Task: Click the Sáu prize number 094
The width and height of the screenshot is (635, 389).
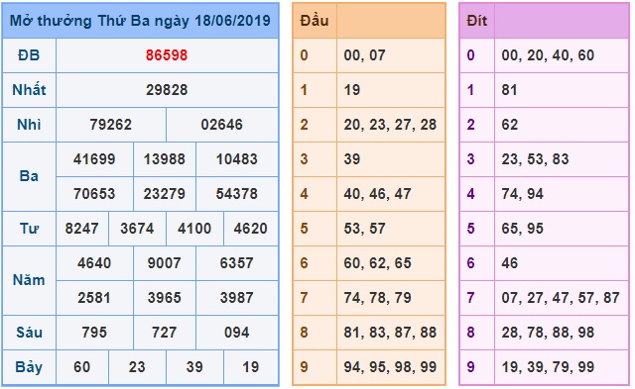Action: coord(237,333)
